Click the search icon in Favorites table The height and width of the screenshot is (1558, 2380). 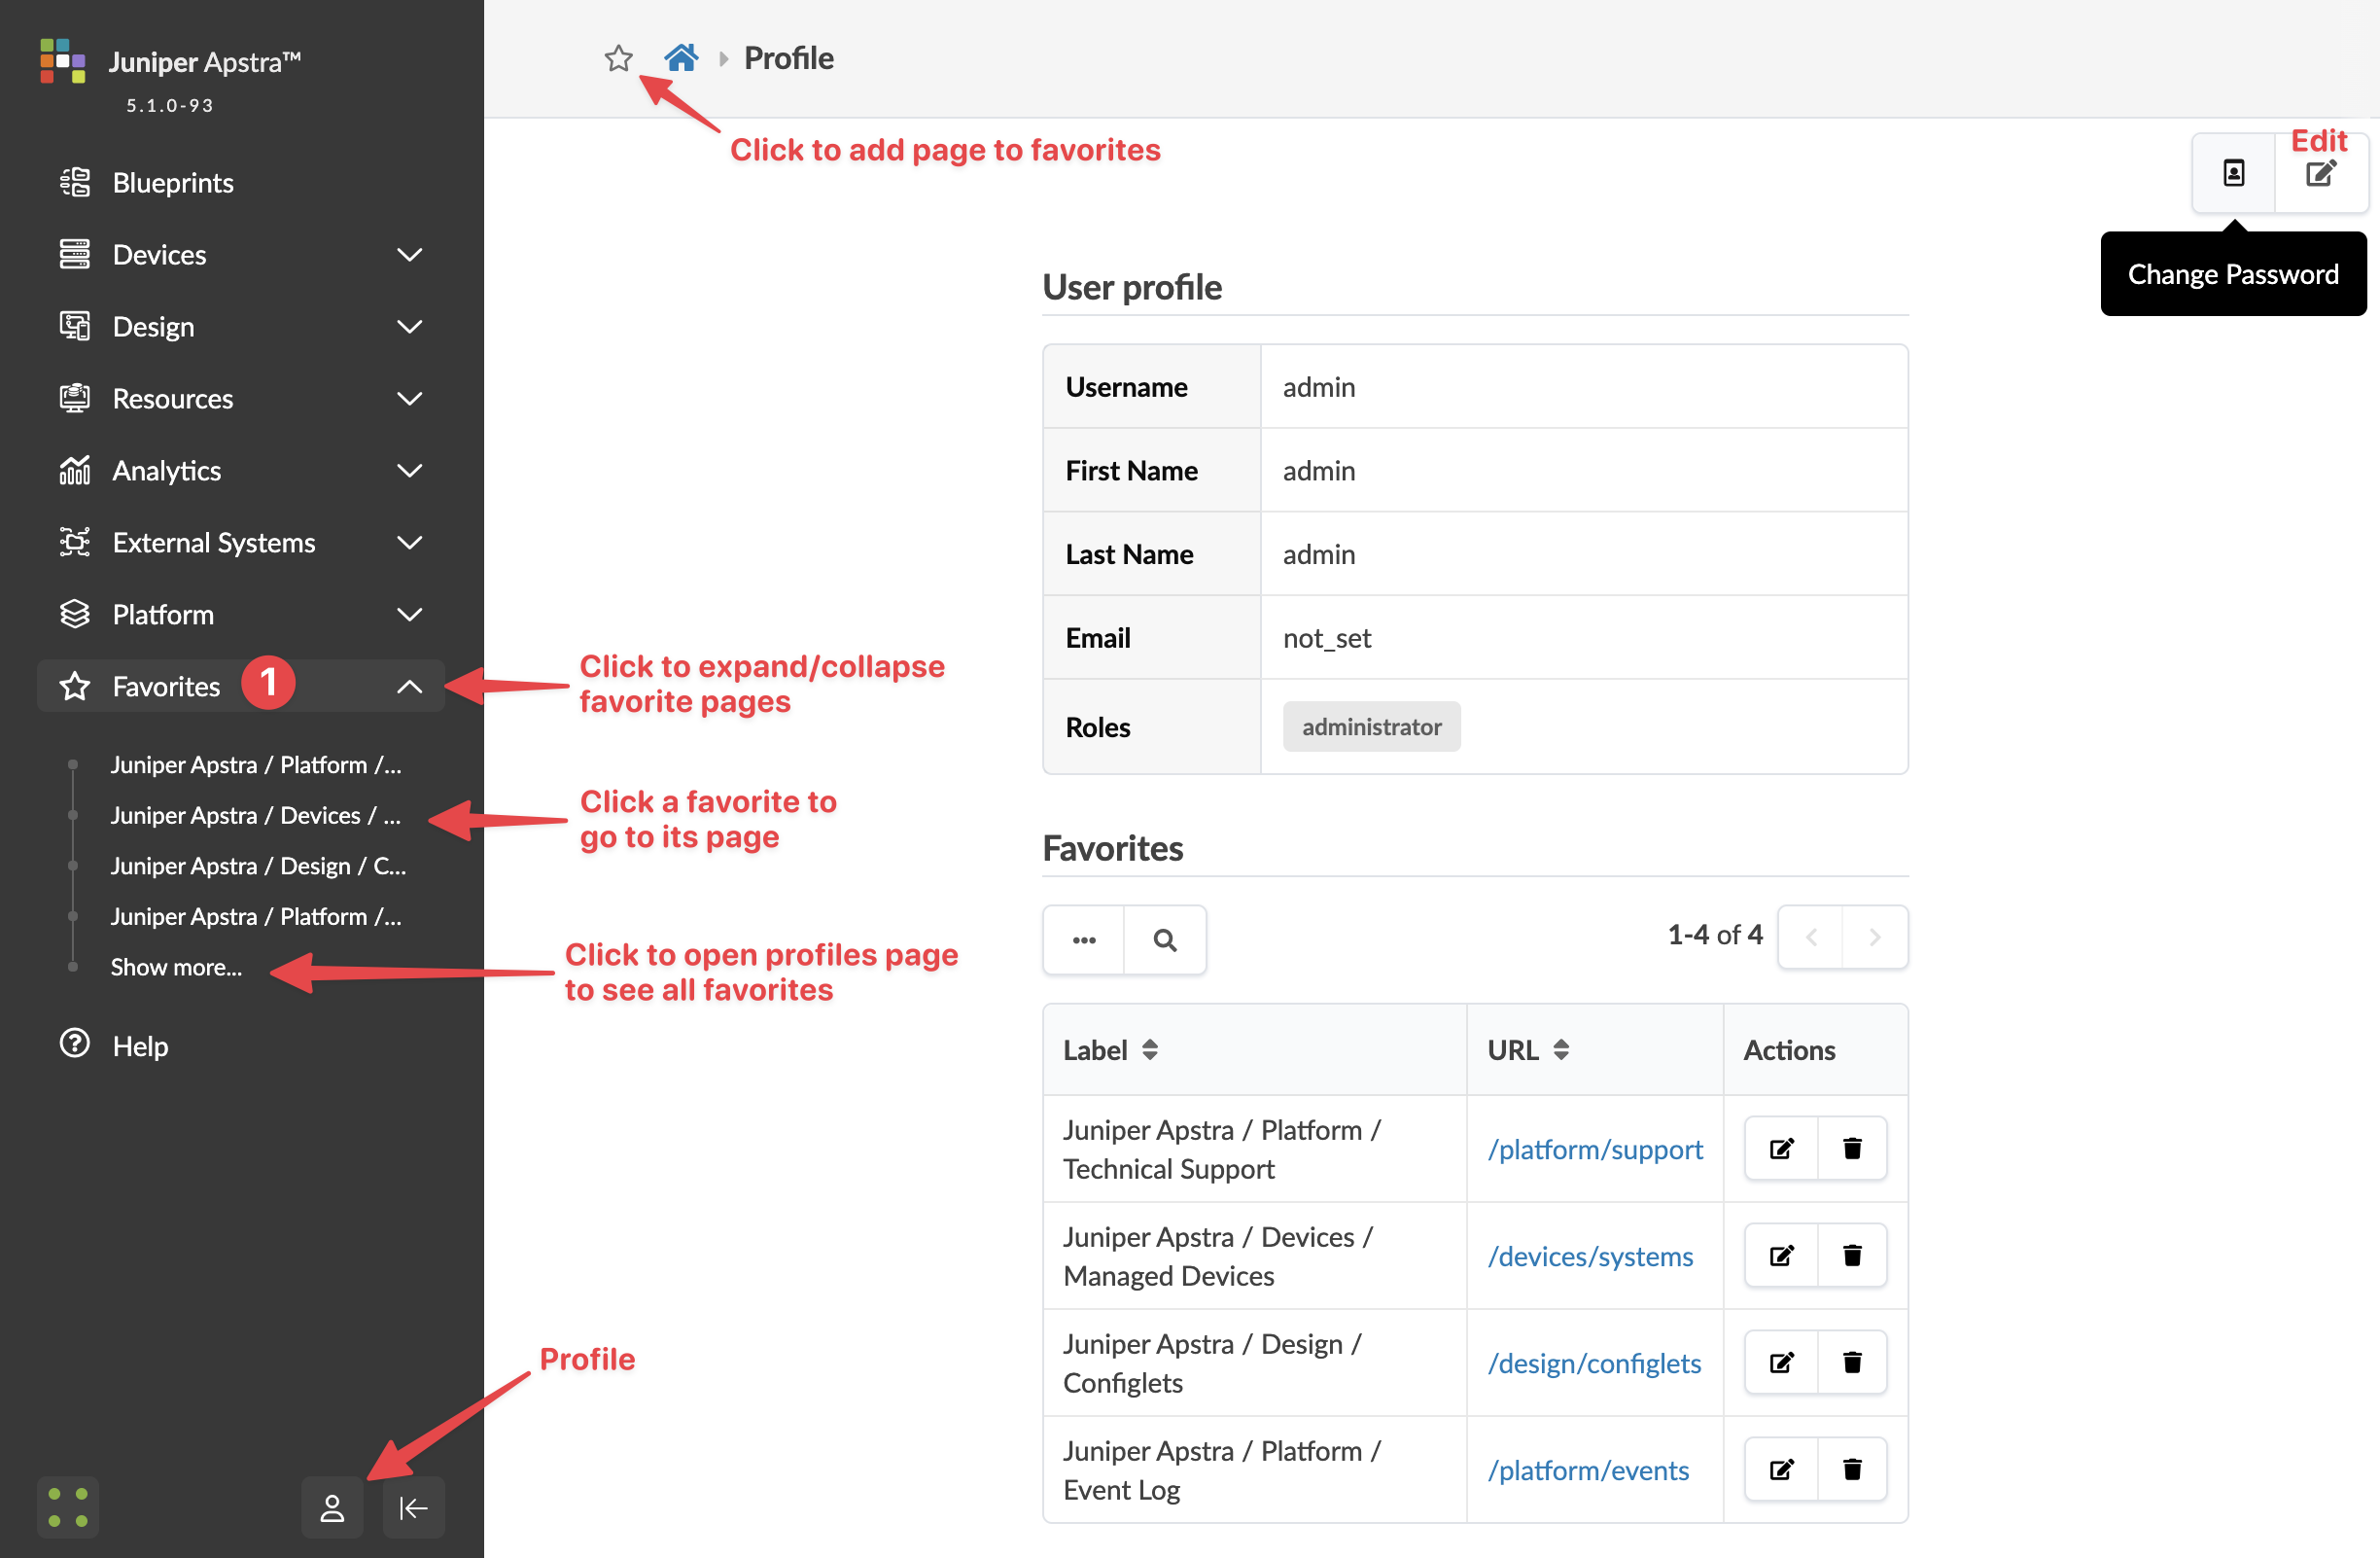point(1164,939)
